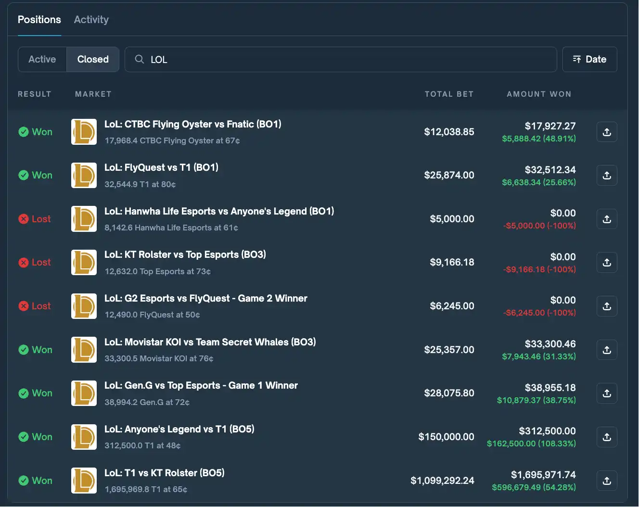The height and width of the screenshot is (507, 639).
Task: Select the share icon beside the T1 vs KT Rolster payout
Action: point(607,480)
